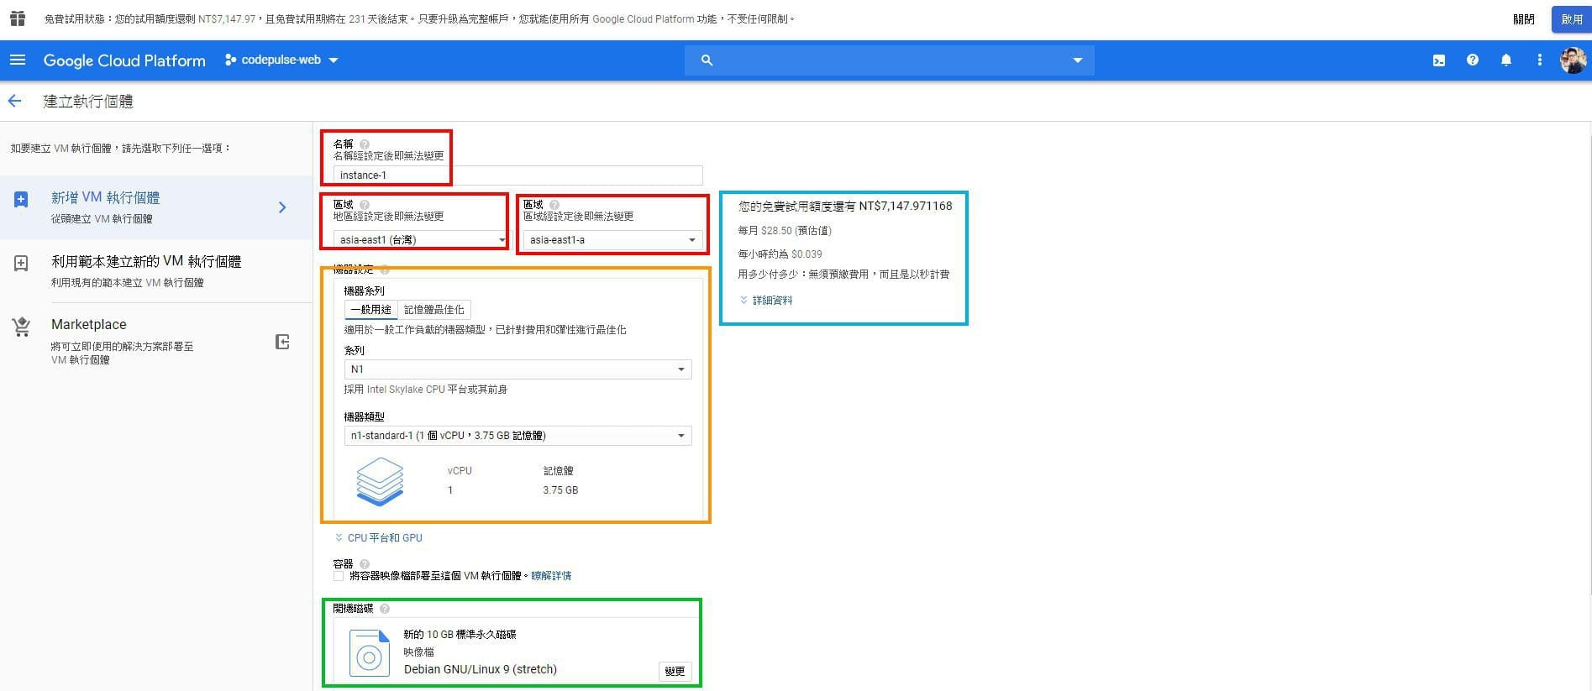Click the help icon beside 名稱
This screenshot has width=1592, height=691.
[x=365, y=144]
